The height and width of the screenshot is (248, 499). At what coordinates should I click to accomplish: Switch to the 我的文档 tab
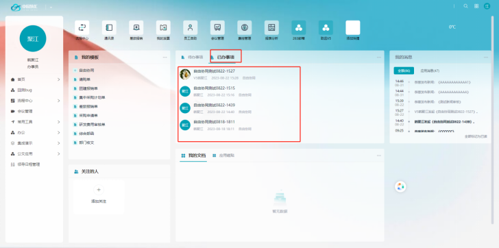click(x=193, y=156)
